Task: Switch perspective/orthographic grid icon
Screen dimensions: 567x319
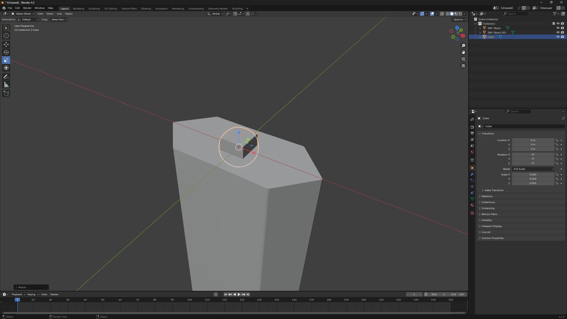Action: pos(463,66)
